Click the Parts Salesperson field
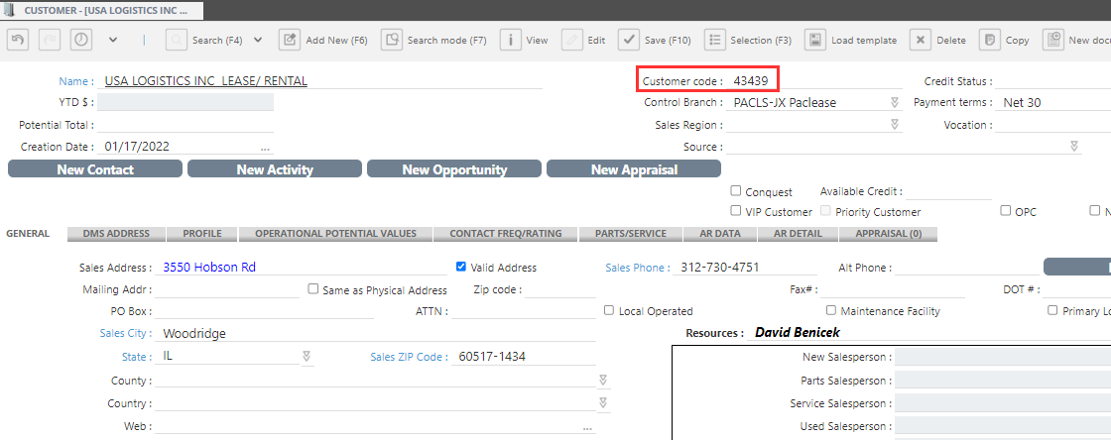This screenshot has width=1111, height=440. [1003, 381]
